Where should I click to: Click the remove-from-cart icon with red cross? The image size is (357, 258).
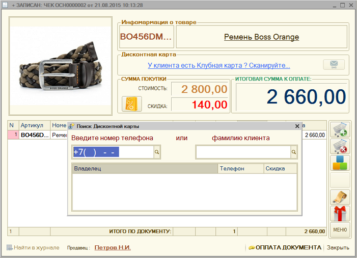[340, 146]
